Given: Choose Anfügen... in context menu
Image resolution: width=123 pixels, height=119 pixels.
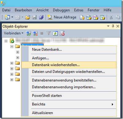Looking at the screenshot, I should (69, 58).
